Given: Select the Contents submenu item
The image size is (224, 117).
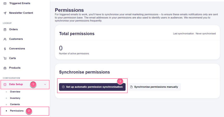Looking at the screenshot, I should pos(15,104).
